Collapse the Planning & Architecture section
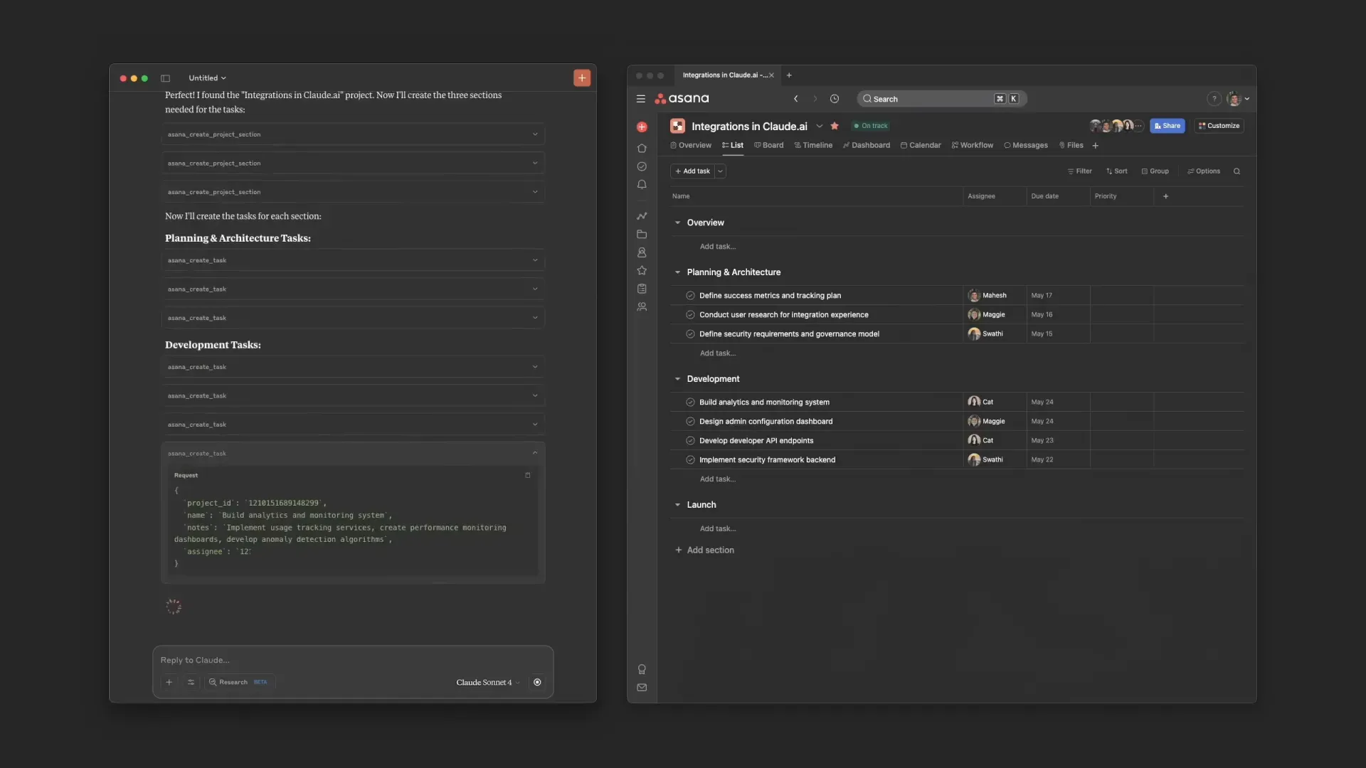Viewport: 1366px width, 768px height. click(677, 272)
